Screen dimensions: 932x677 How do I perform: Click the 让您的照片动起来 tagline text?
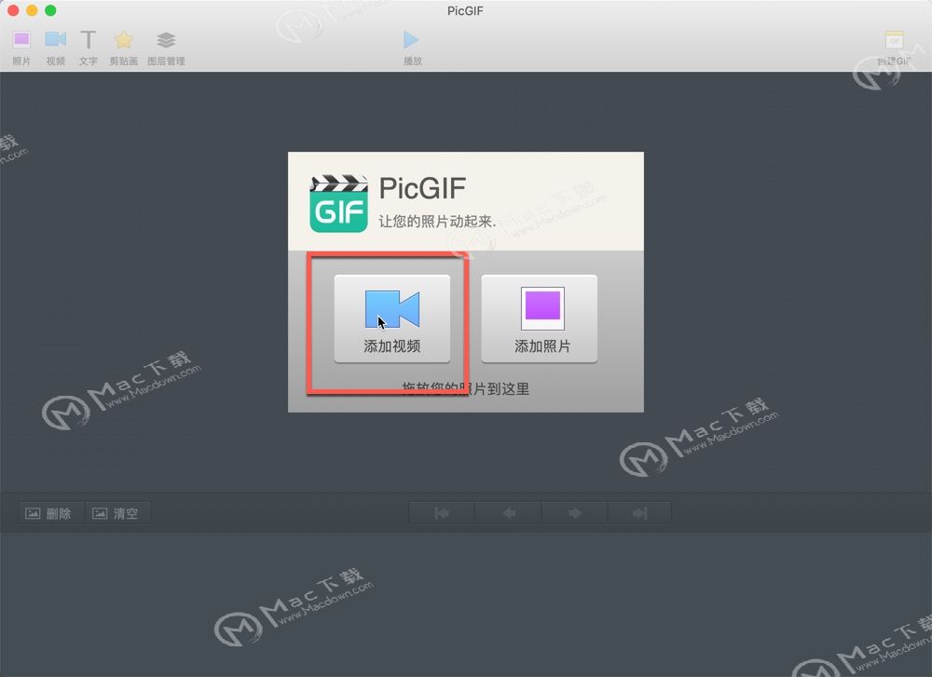(437, 222)
